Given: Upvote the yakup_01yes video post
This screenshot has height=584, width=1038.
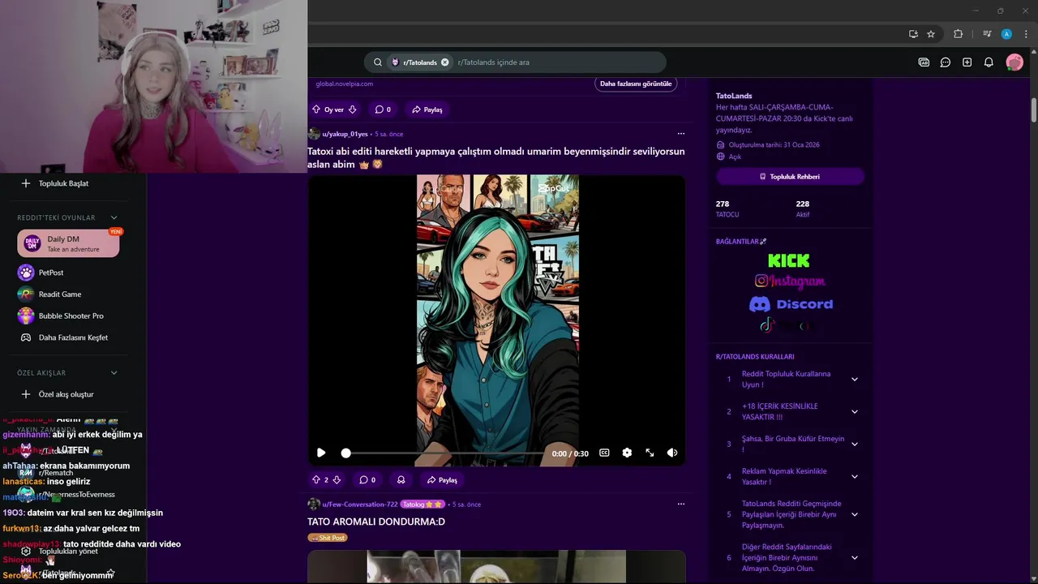Looking at the screenshot, I should coord(316,480).
